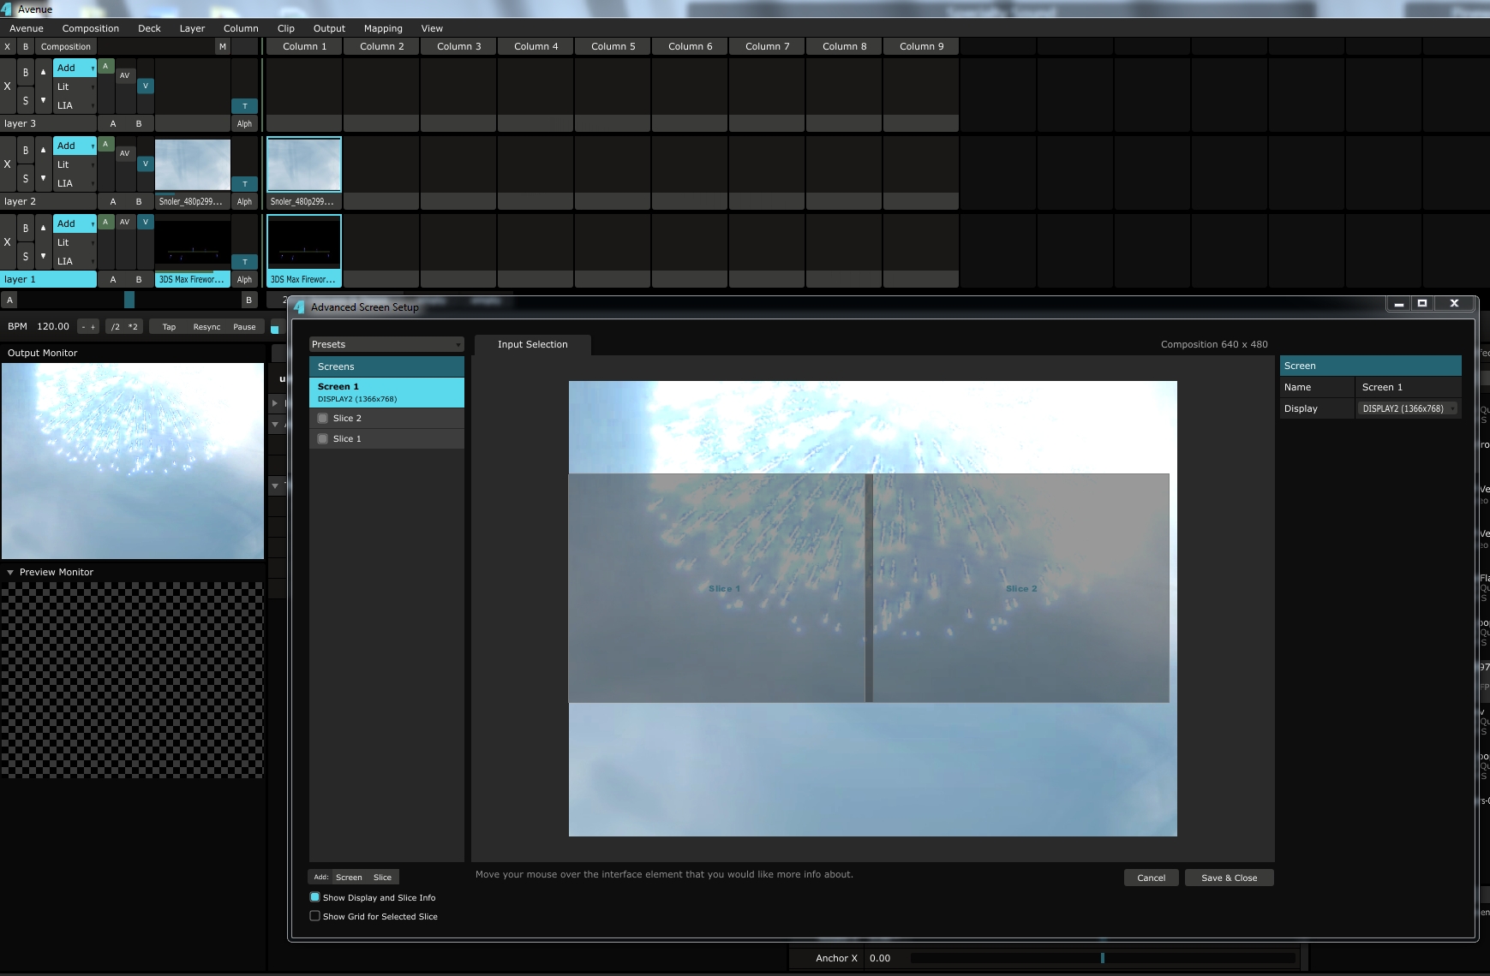Uncheck Show Display and Slice Info

[315, 897]
